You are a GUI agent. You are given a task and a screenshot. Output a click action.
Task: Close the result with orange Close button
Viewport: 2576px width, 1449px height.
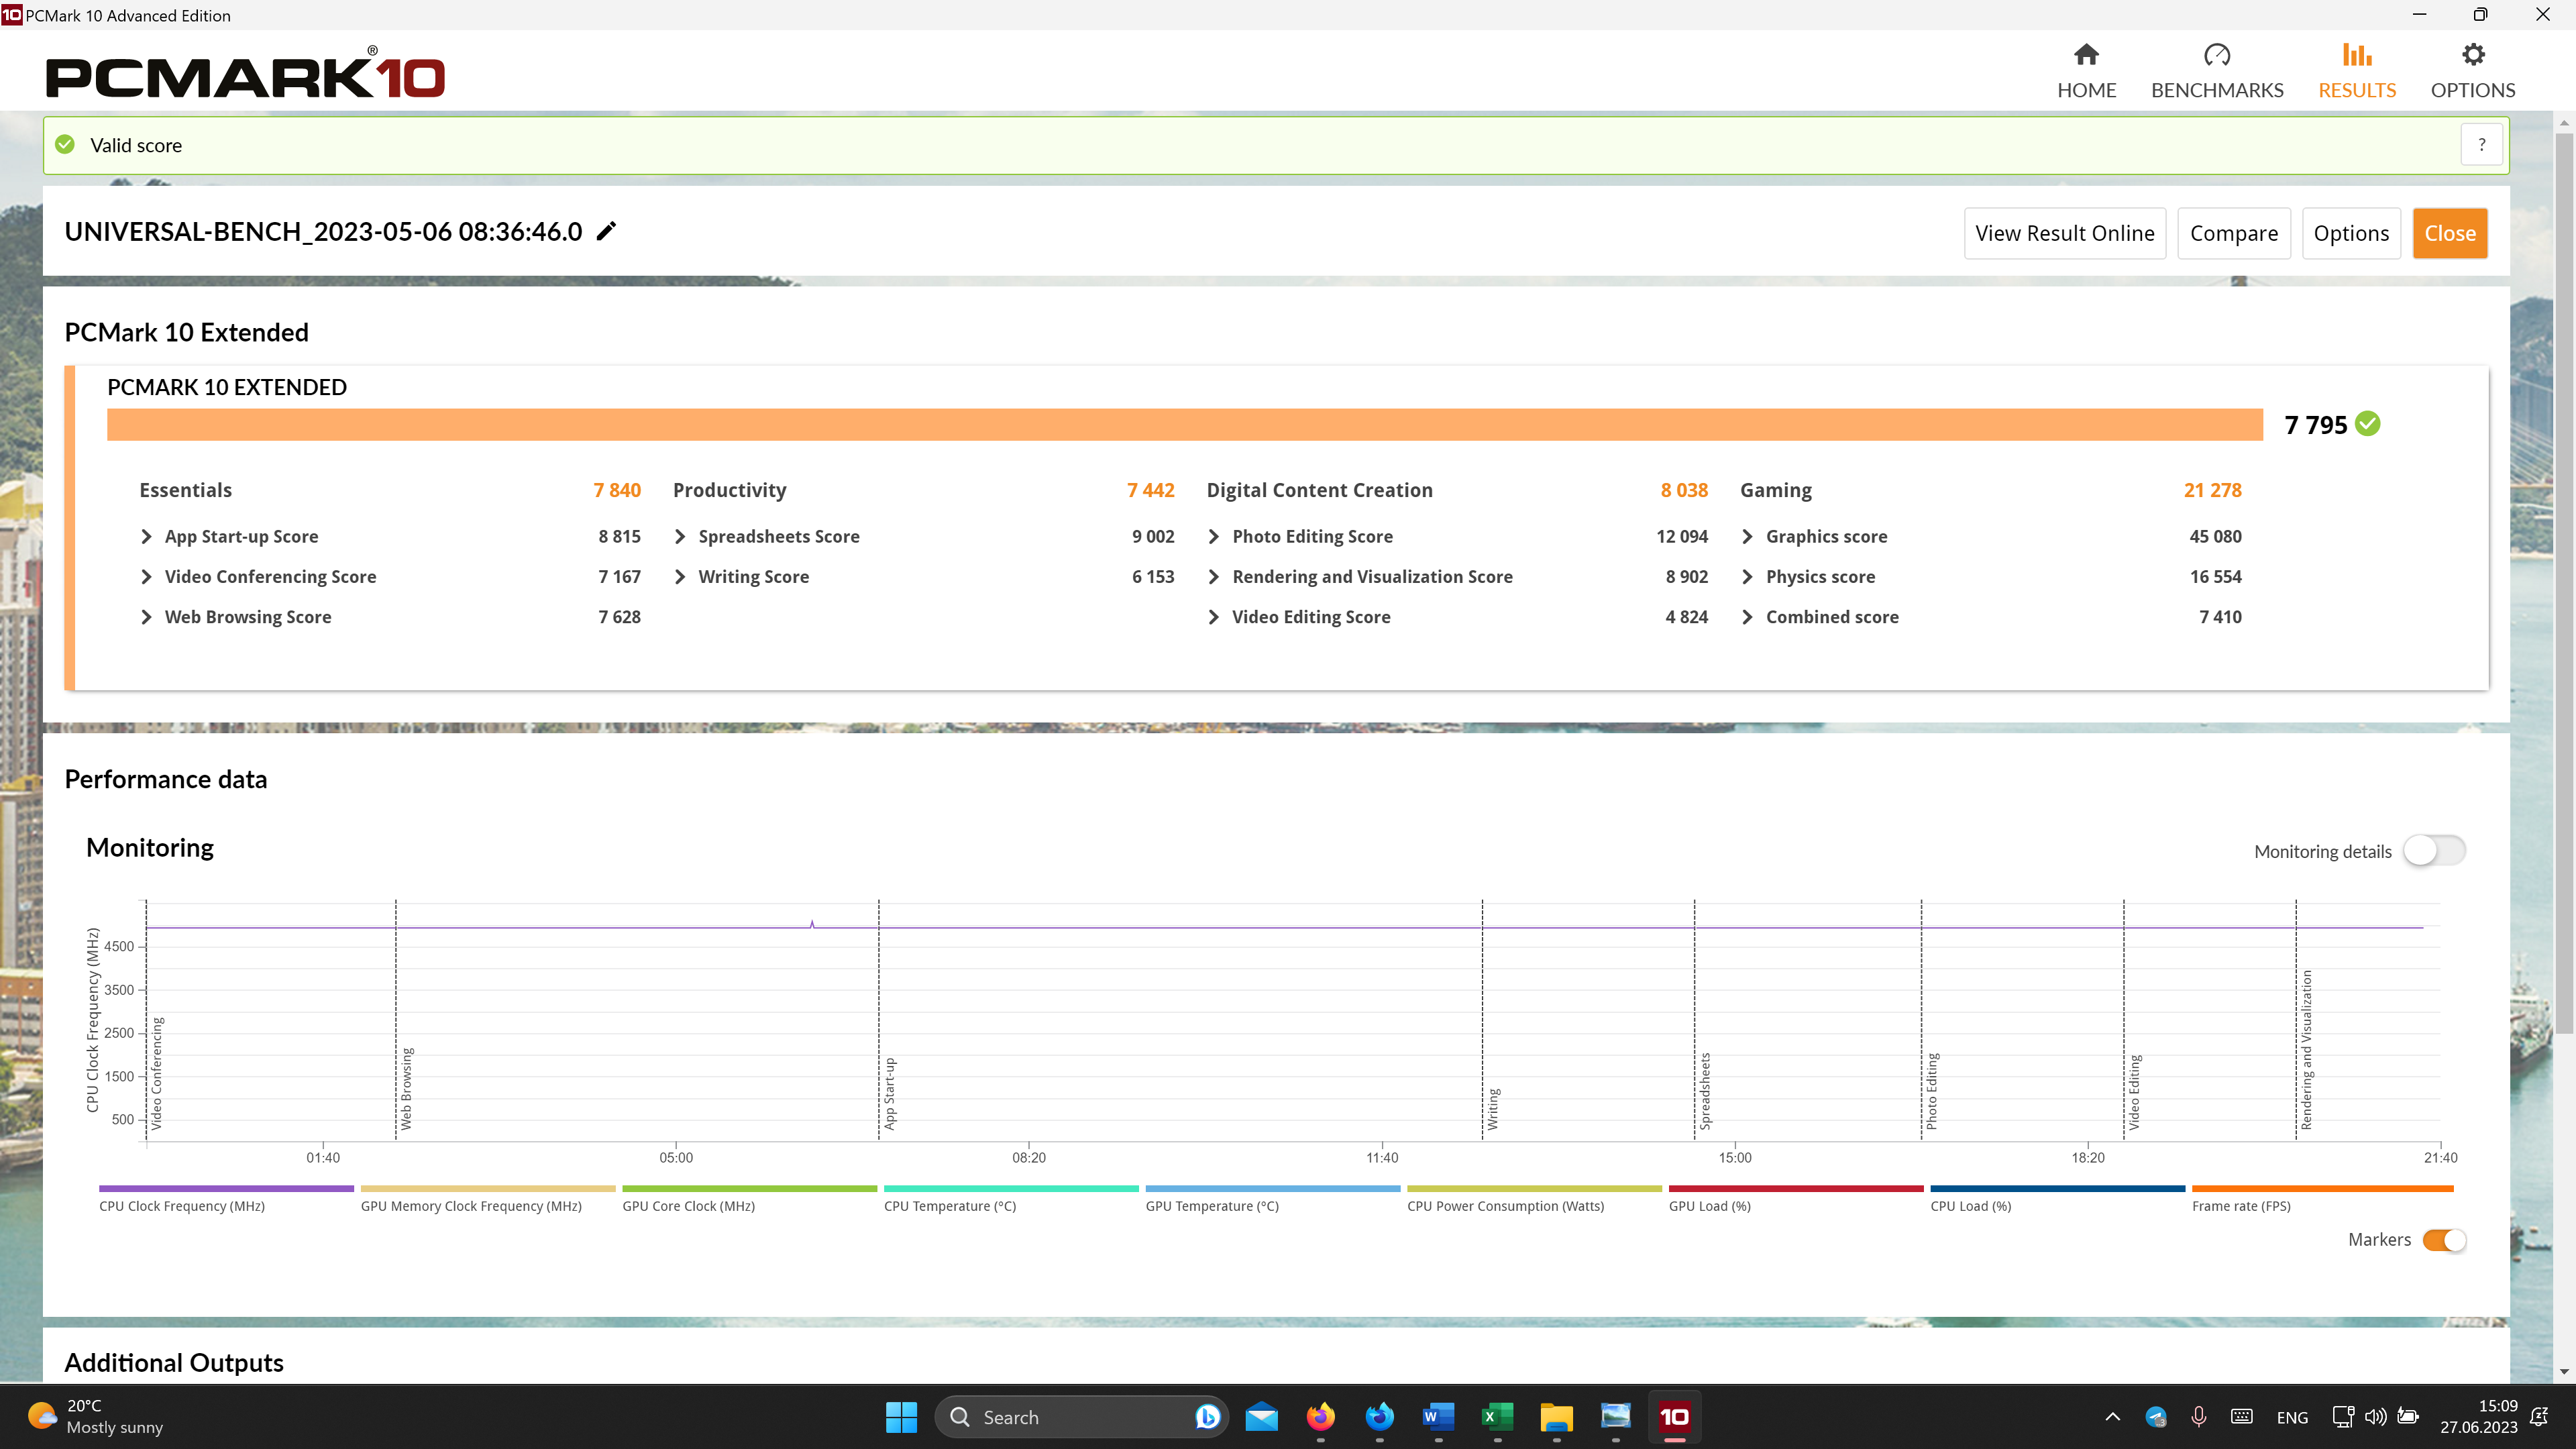[2449, 233]
